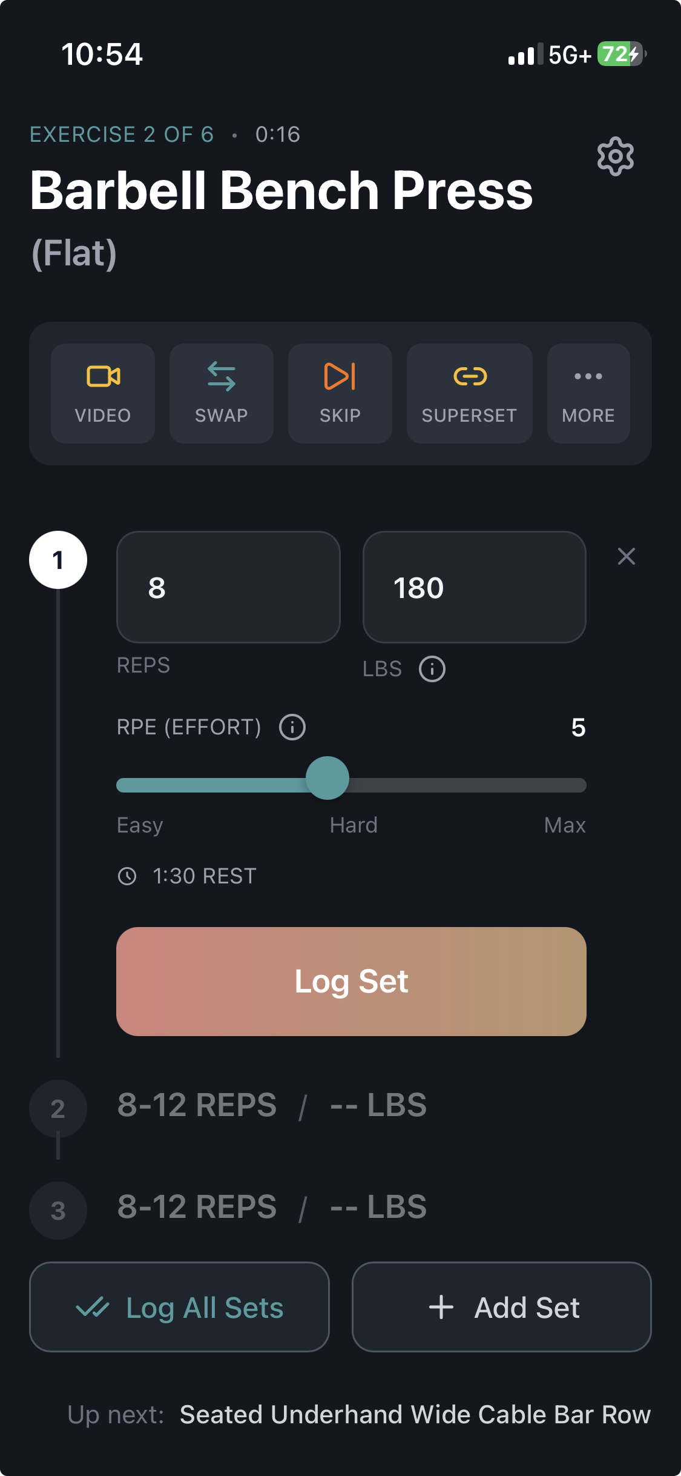Tap the LBS info icon
Viewport: 681px width, 1476px height.
[x=432, y=669]
